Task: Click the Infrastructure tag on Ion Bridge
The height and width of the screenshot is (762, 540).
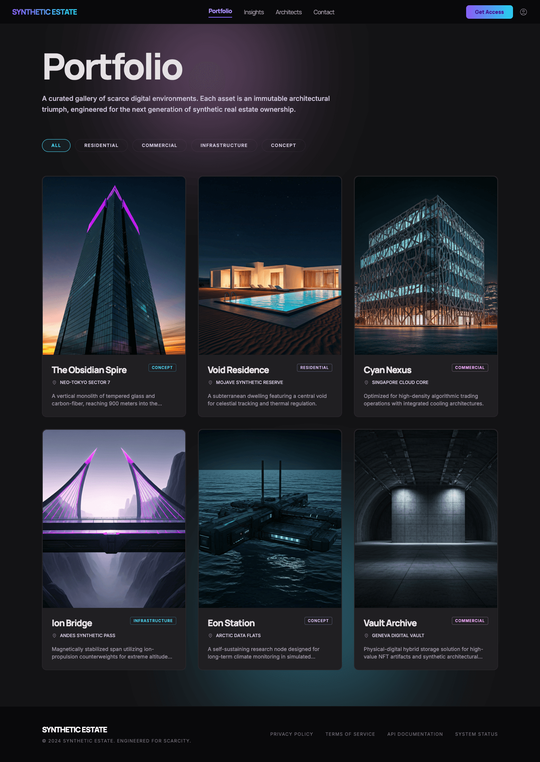Action: point(153,621)
